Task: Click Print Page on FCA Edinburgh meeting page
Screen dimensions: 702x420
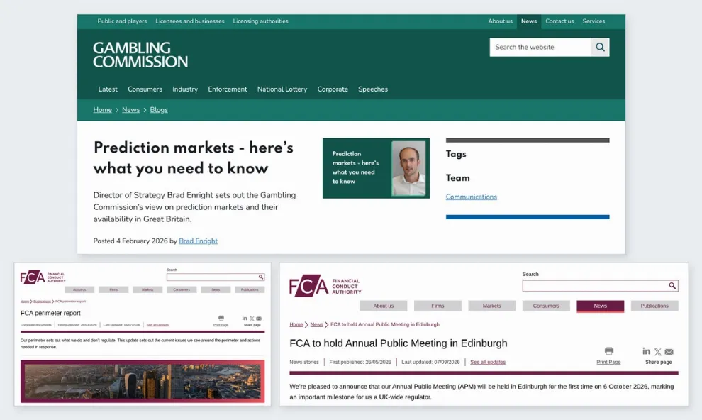Action: pos(608,362)
